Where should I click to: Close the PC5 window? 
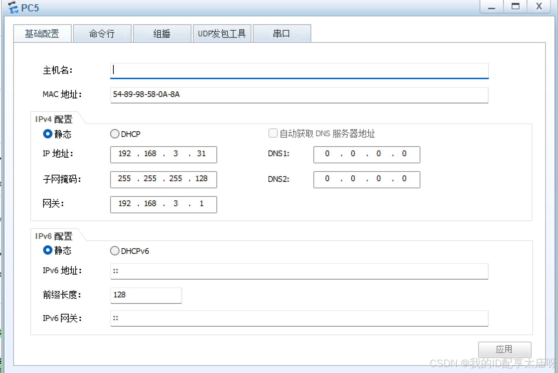click(x=539, y=6)
